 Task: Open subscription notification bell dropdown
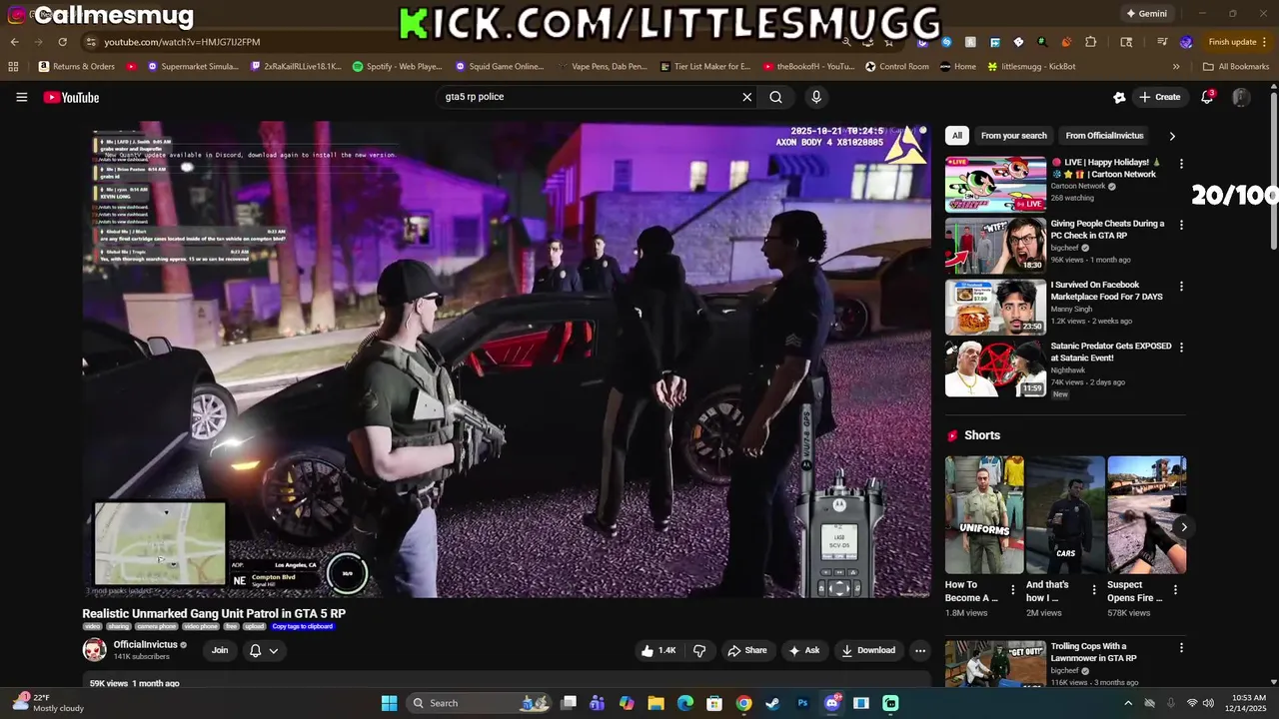pos(264,650)
